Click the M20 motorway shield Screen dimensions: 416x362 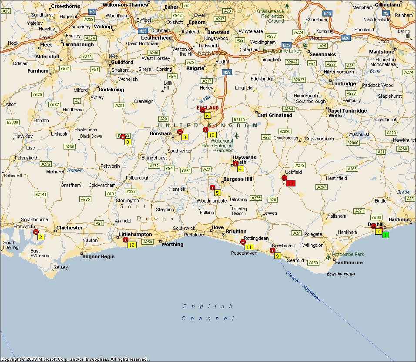coord(328,13)
